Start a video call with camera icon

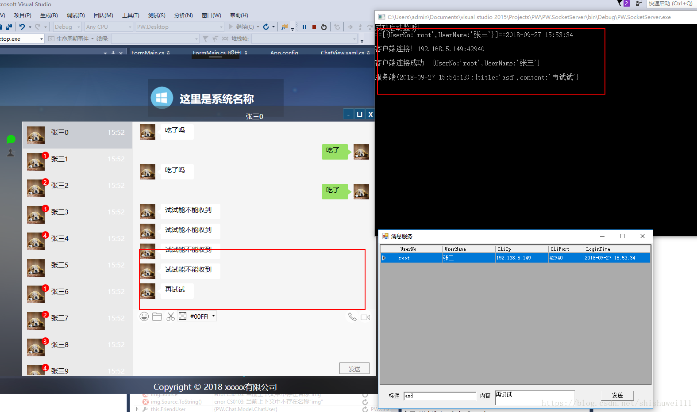click(x=366, y=317)
